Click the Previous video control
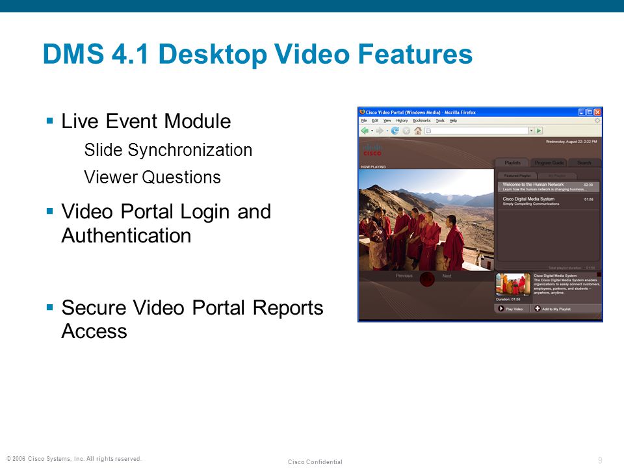Viewport: 624px width, 468px height. coord(404,276)
